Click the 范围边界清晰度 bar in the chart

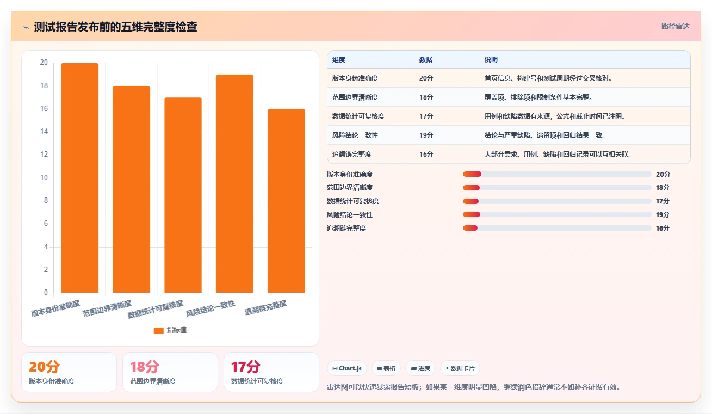coord(131,189)
